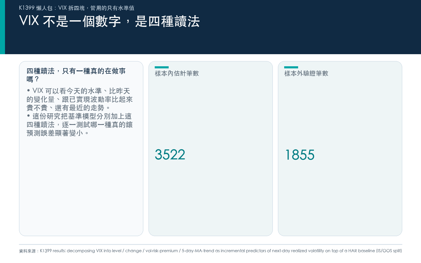Click the bullet starting 'VIX 可以看今天的水準'

click(79, 99)
